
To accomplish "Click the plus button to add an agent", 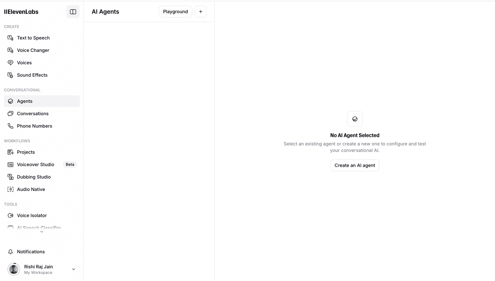I will [x=201, y=12].
